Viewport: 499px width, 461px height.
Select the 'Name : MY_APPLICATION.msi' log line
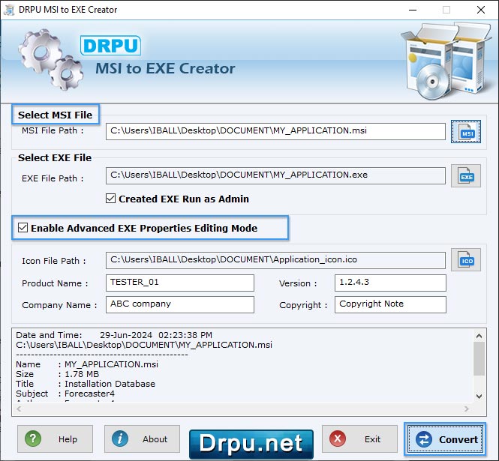pyautogui.click(x=87, y=364)
